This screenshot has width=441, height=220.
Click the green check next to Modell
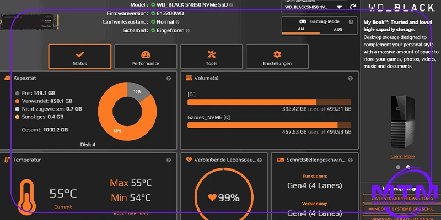click(x=153, y=4)
